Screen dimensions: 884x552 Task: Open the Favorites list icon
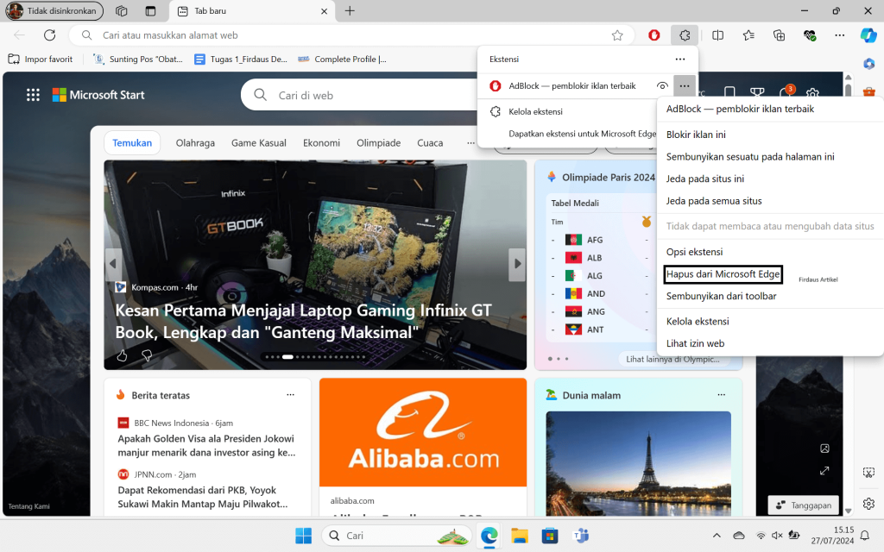tap(748, 35)
